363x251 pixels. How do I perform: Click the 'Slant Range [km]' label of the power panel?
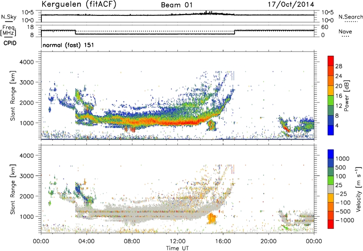pyautogui.click(x=13, y=96)
